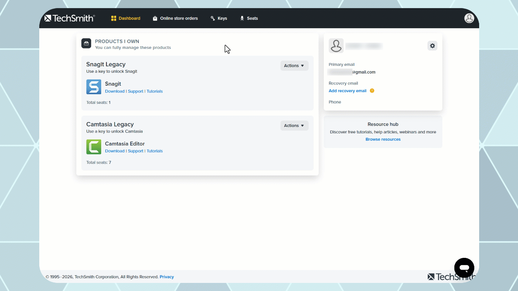
Task: Click the Seats chair icon
Action: [242, 18]
